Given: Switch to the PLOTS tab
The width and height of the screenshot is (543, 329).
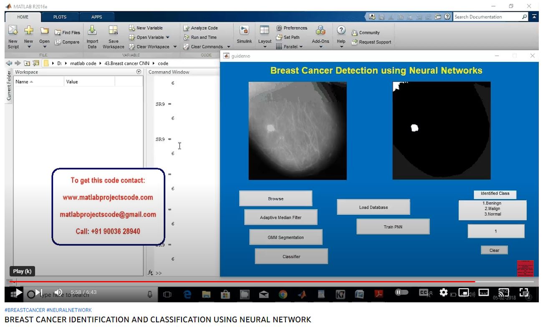Looking at the screenshot, I should pos(60,17).
